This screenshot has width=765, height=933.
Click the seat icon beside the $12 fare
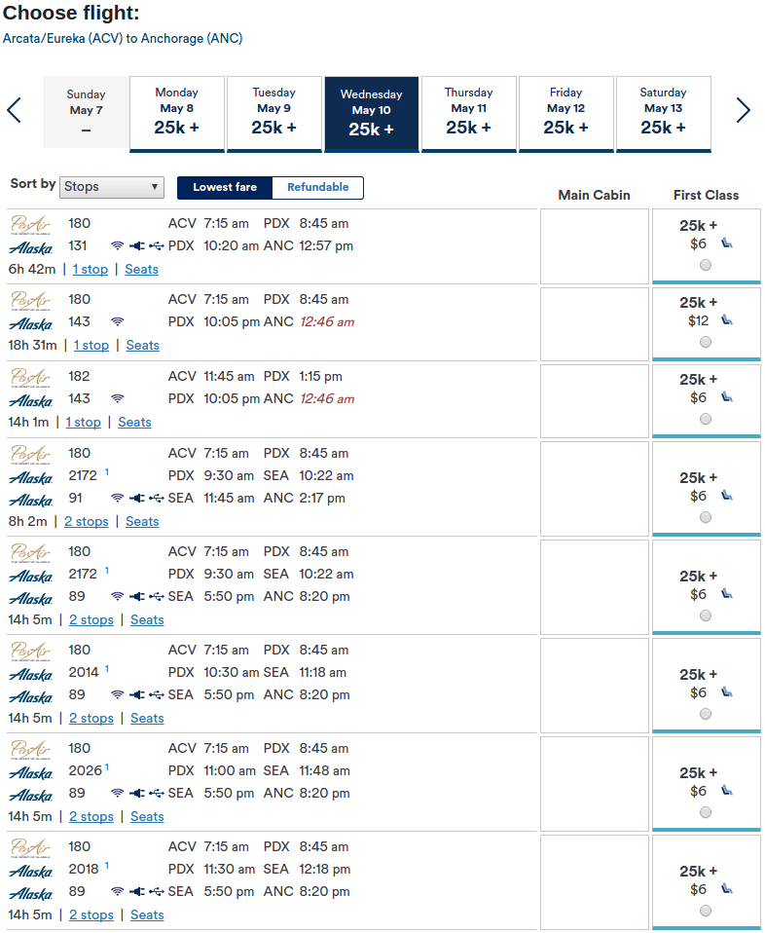(x=727, y=320)
